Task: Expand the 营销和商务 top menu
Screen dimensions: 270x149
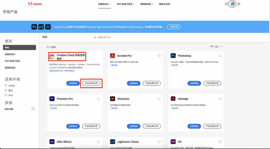Action: coord(147,4)
